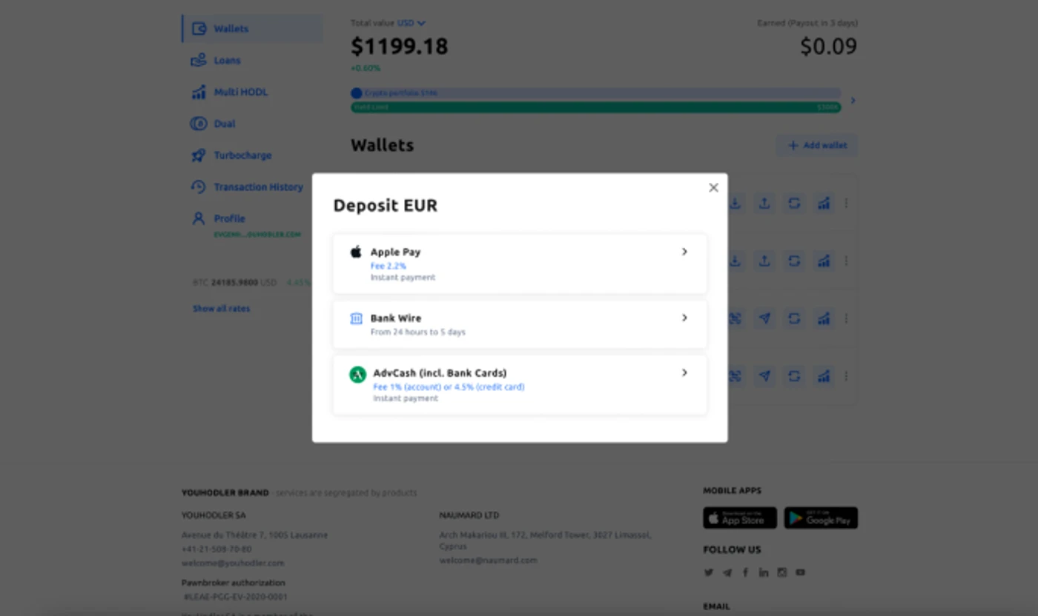The width and height of the screenshot is (1038, 616).
Task: Open three-dot menu in third wallet row
Action: pyautogui.click(x=846, y=318)
